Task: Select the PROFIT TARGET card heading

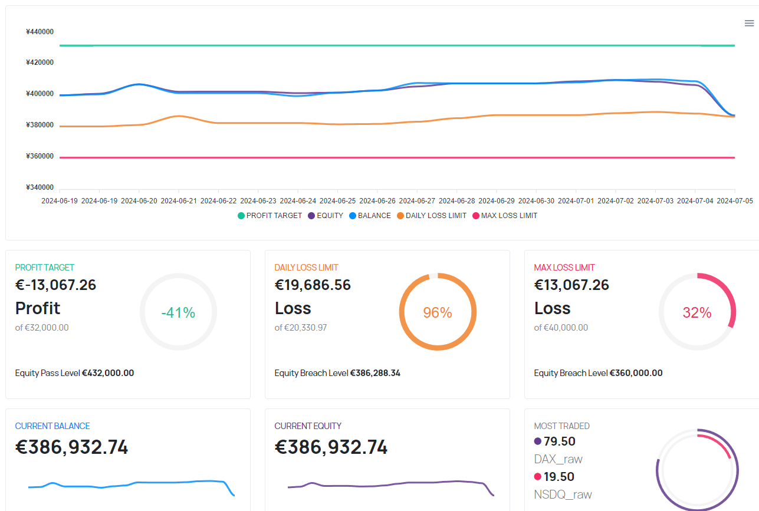Action: [x=45, y=268]
